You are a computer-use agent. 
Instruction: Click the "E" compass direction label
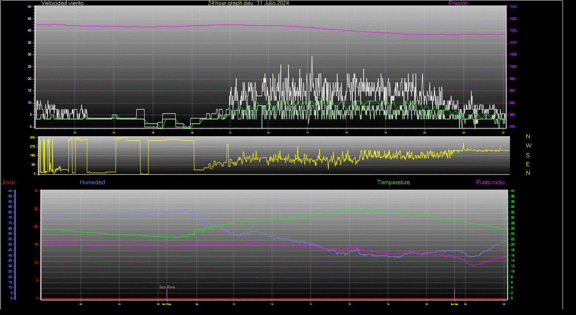click(x=528, y=164)
